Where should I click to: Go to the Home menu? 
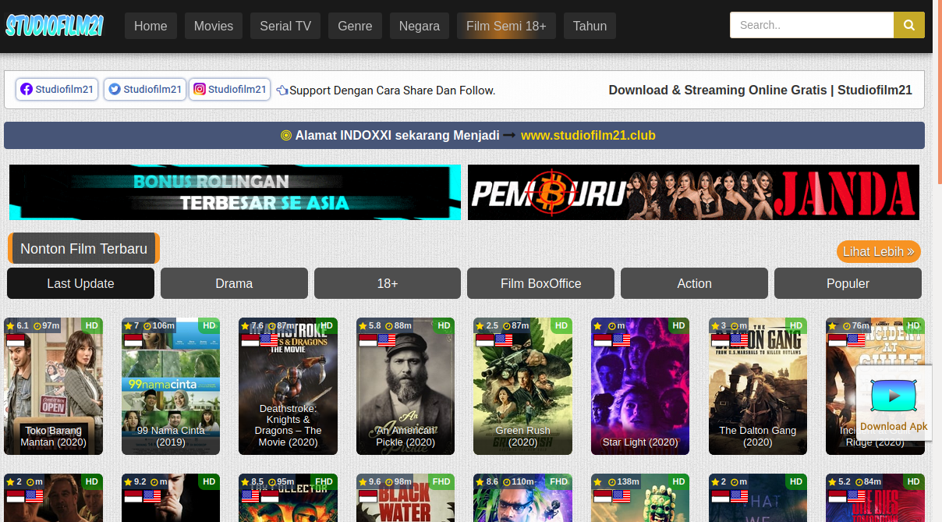coord(151,26)
